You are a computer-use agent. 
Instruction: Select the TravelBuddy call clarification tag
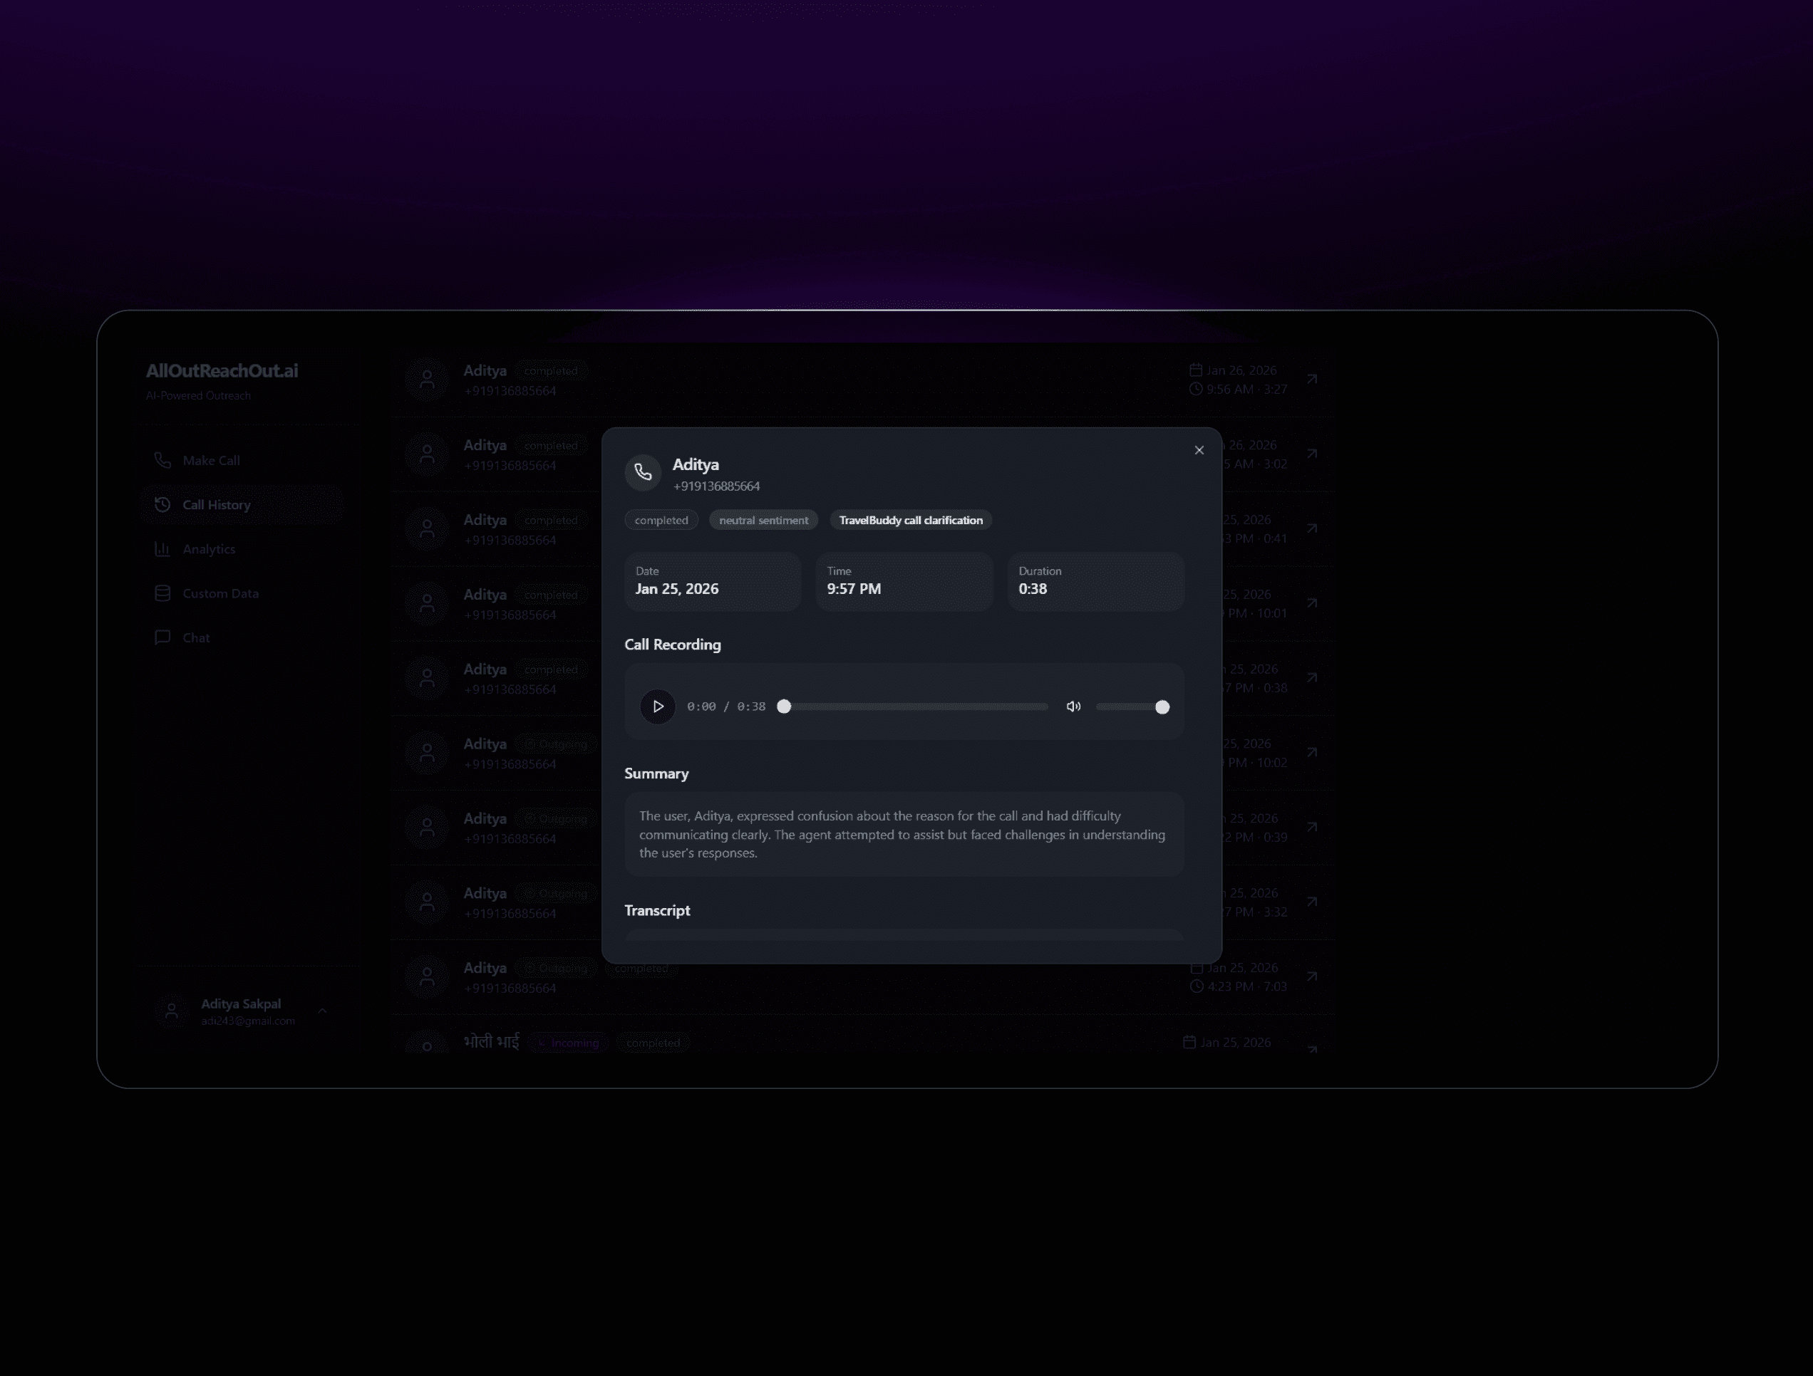pos(910,520)
